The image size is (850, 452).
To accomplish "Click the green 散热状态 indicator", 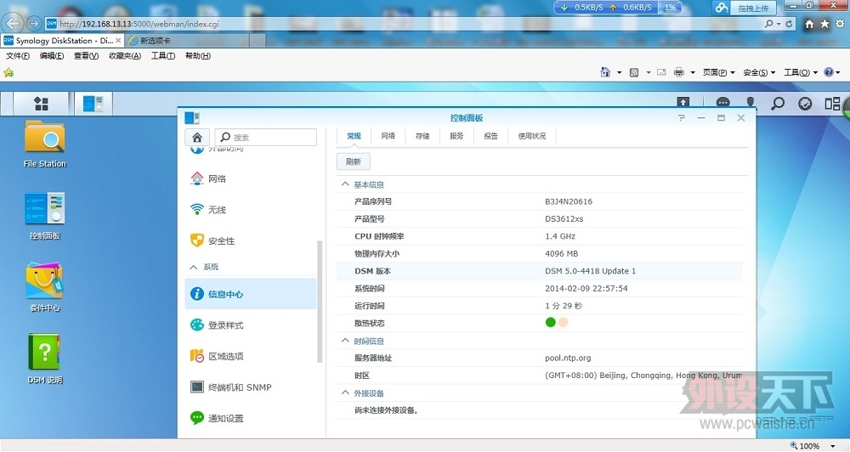I will click(550, 323).
